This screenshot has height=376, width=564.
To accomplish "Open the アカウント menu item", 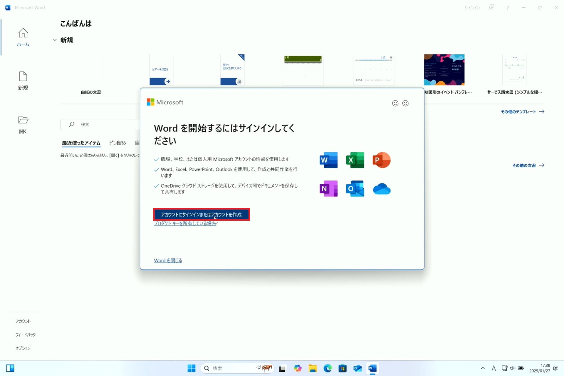I will click(x=23, y=321).
